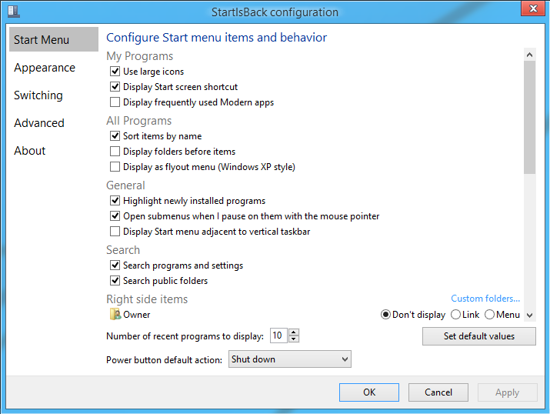This screenshot has height=414, width=550.
Task: Select Menu radio for Owner
Action: (x=490, y=315)
